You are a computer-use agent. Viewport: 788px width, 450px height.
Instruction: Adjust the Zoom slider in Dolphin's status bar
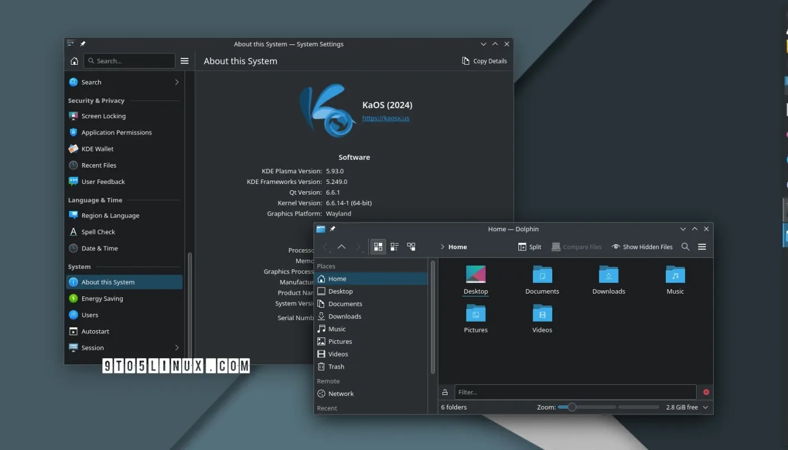[x=572, y=406]
